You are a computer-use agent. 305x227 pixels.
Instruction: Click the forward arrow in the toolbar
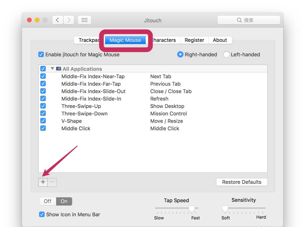(69, 20)
